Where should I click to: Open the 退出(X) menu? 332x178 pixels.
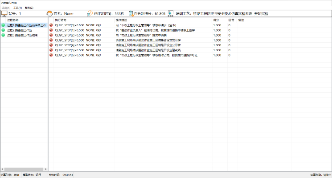tap(6, 8)
